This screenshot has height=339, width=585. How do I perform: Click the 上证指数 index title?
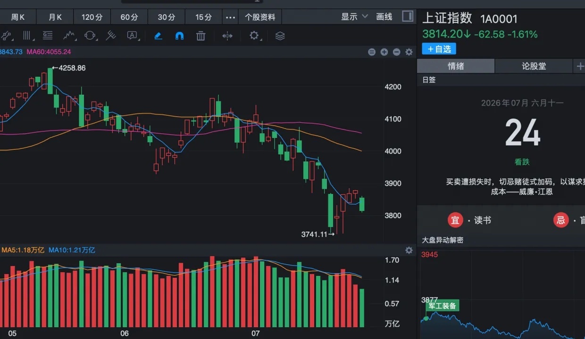click(x=447, y=18)
